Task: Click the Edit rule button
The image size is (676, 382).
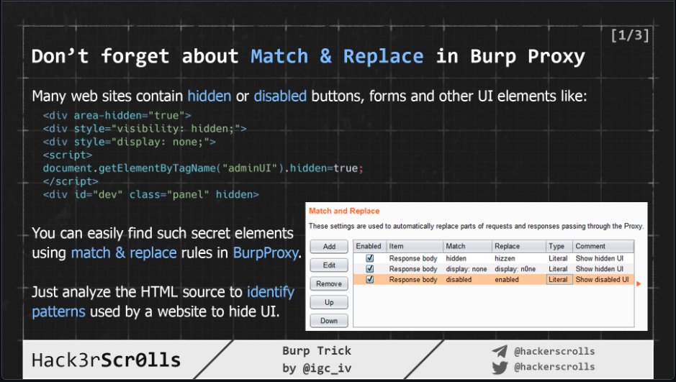Action: [329, 265]
